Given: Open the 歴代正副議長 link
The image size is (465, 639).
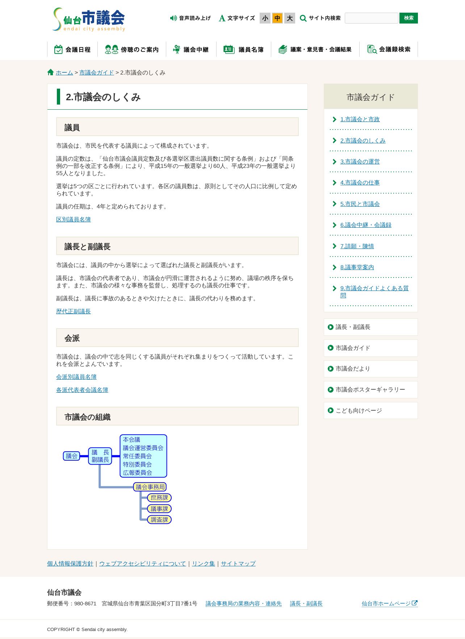Looking at the screenshot, I should coord(74,311).
